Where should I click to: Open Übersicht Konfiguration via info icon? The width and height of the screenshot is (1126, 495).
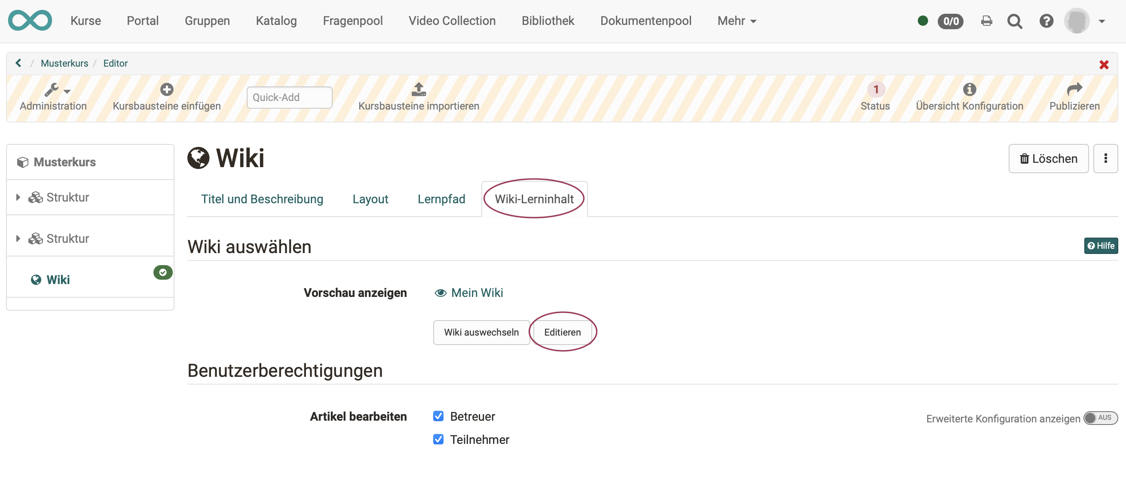pos(970,89)
